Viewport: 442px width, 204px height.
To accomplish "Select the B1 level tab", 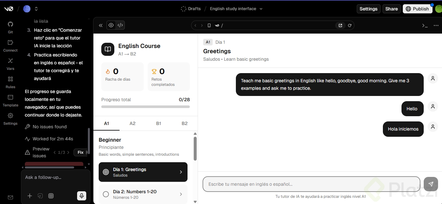I will (158, 123).
